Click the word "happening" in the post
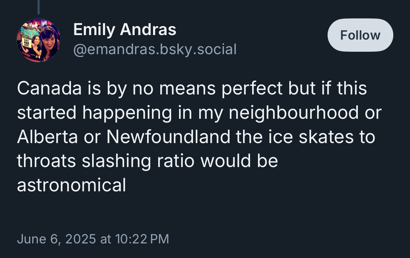 (128, 113)
